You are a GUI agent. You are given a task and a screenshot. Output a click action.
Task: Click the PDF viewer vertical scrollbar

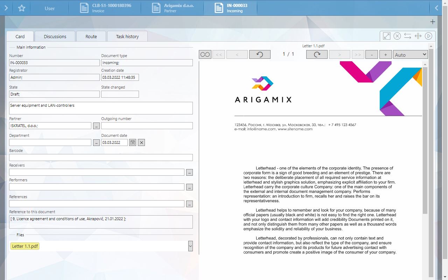(425, 140)
